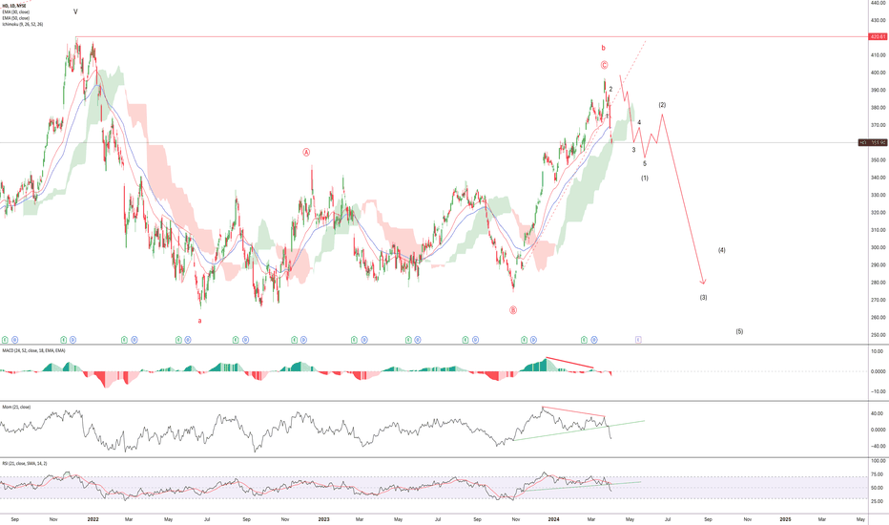Click the February 2023 earnings marker
This screenshot has height=525, width=889.
354,340
